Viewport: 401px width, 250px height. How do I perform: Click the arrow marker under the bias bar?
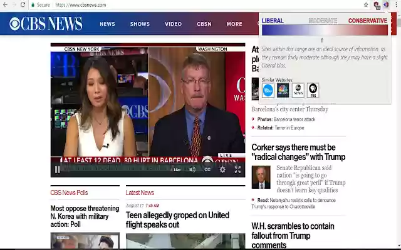[322, 40]
